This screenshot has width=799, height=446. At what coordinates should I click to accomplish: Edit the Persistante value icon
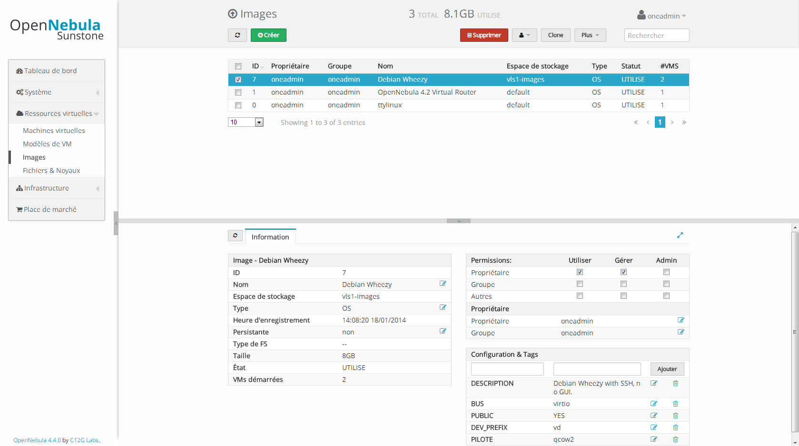coord(443,331)
